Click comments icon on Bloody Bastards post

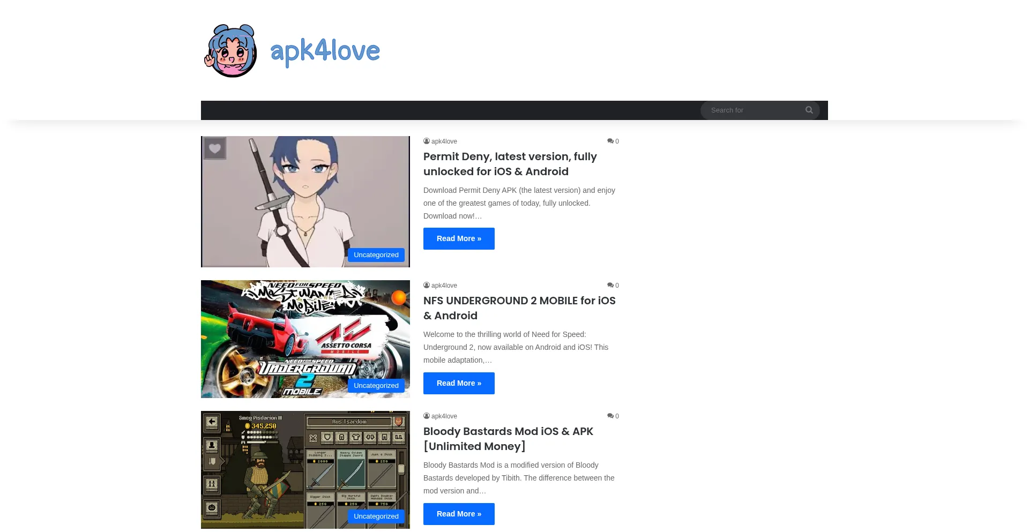(610, 416)
